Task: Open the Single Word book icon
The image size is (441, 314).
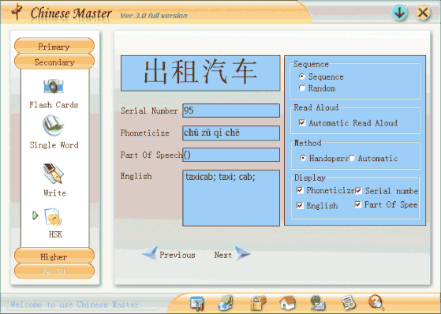Action: coord(53,125)
